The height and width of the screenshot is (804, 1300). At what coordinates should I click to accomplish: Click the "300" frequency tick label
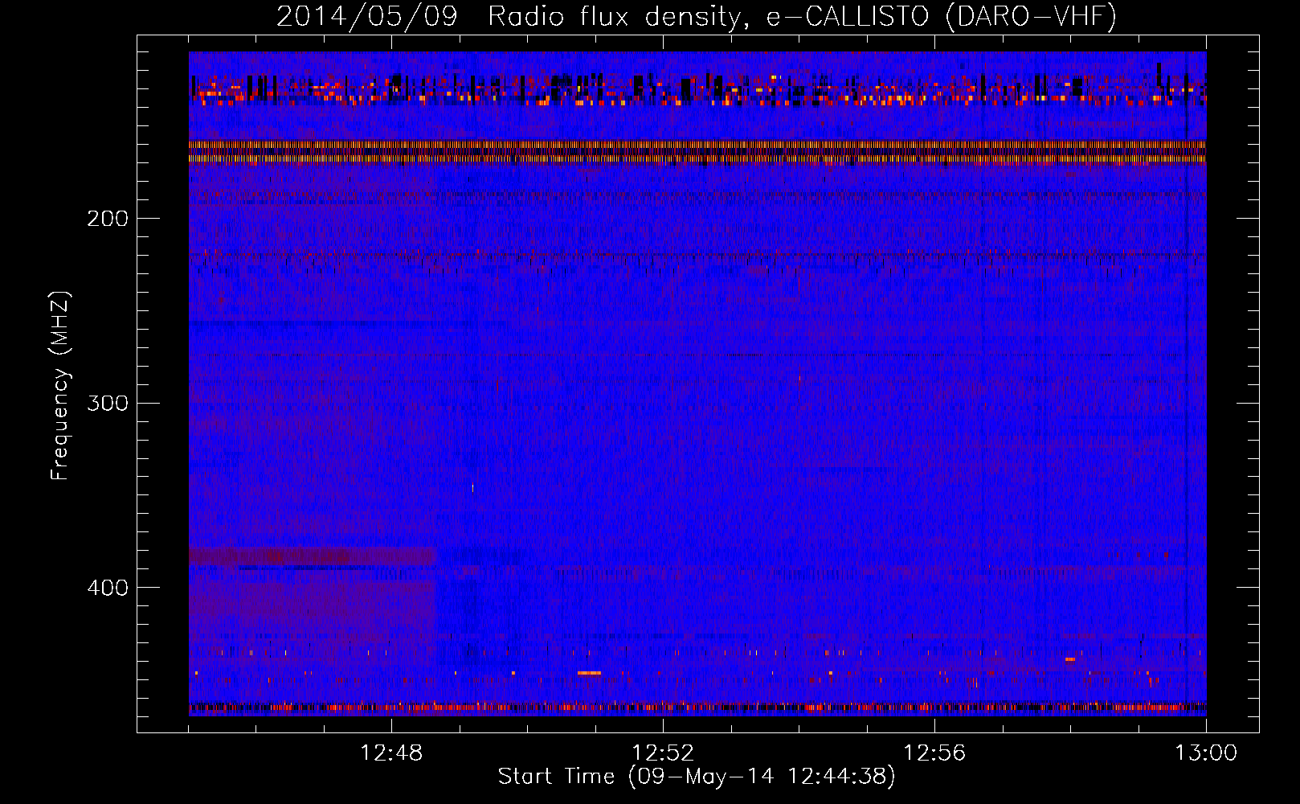click(108, 403)
